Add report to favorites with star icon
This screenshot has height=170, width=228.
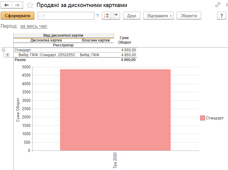click(x=30, y=5)
